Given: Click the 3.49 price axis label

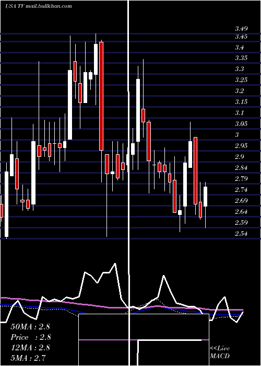Looking at the screenshot, I should point(241,29).
